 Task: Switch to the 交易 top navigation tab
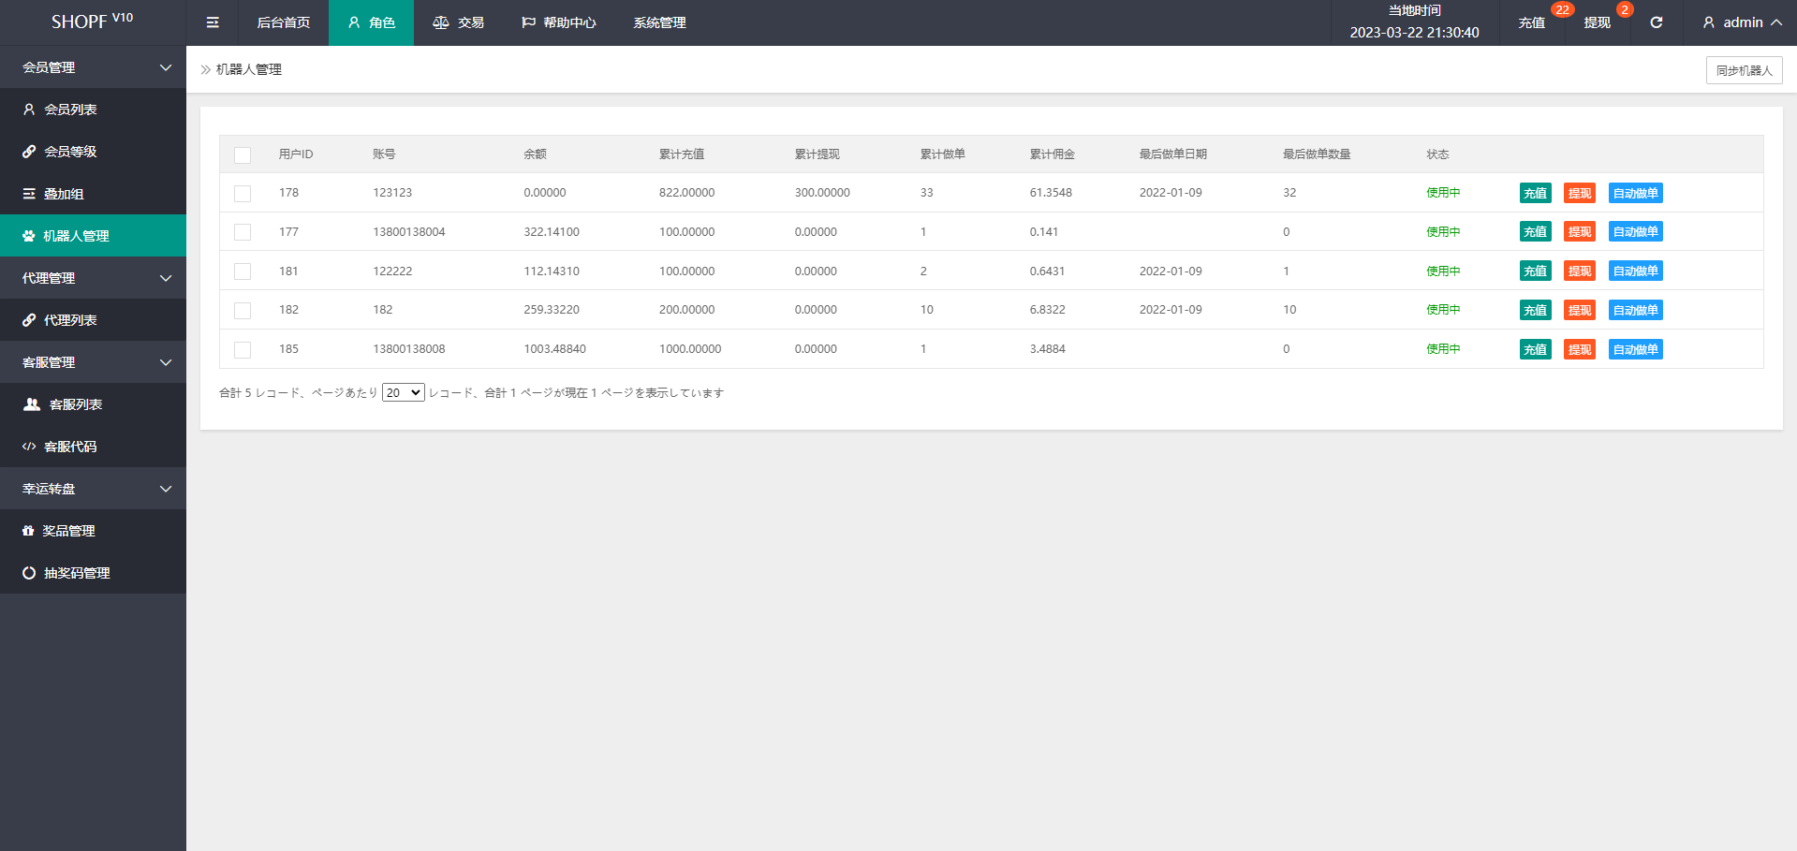[x=459, y=22]
